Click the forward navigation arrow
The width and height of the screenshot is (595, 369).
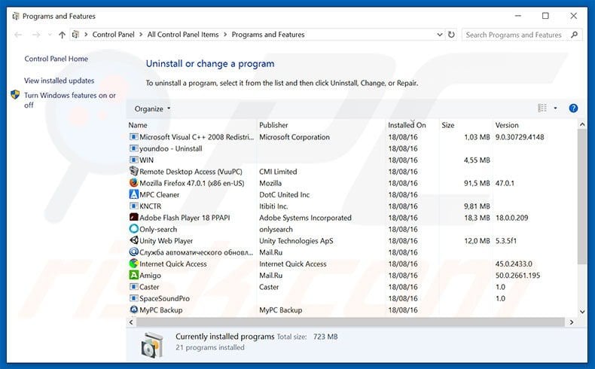click(x=36, y=35)
